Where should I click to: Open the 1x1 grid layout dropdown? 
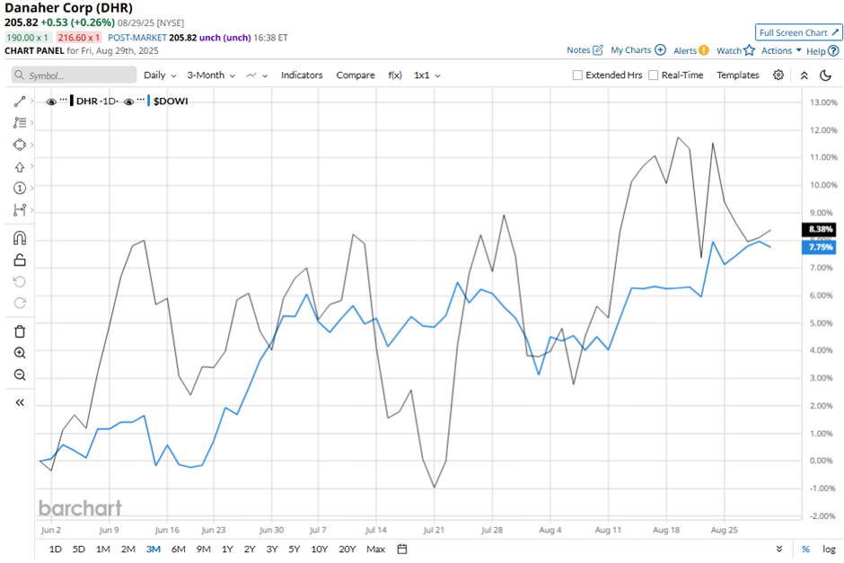point(426,75)
